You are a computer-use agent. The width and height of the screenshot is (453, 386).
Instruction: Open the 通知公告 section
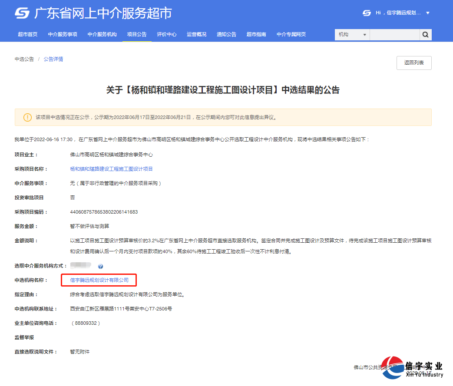(226, 34)
